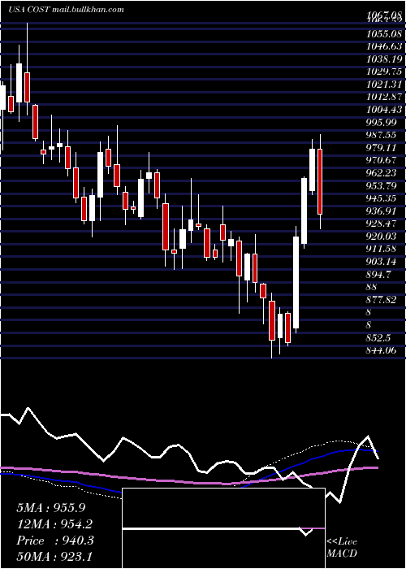
Task: Click the 987.55 price level label
Action: (382, 135)
